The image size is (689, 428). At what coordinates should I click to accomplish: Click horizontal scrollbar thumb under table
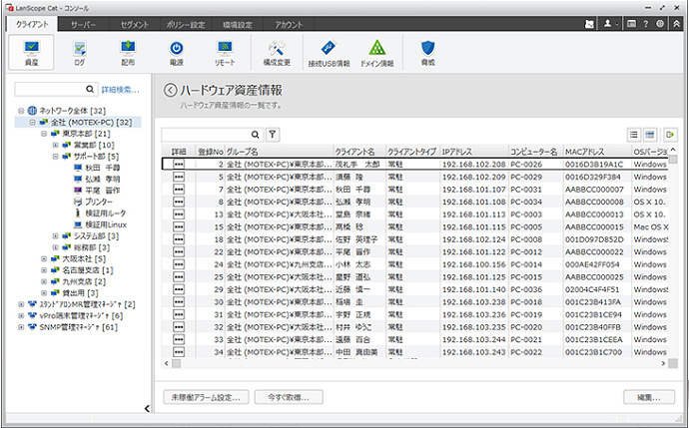[x=176, y=363]
